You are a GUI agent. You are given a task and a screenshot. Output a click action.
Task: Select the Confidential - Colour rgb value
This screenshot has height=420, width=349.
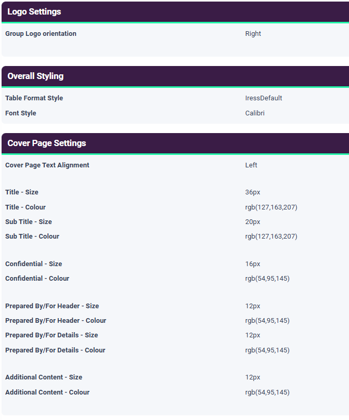[x=267, y=279]
